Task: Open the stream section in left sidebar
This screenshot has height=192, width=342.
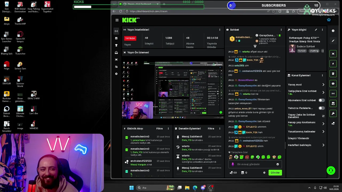Action: (x=116, y=31)
